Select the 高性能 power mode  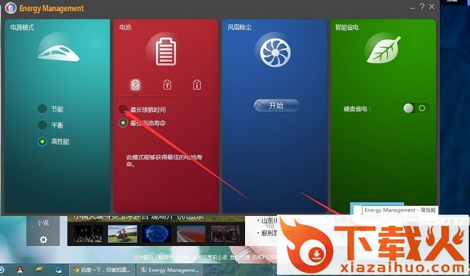43,141
